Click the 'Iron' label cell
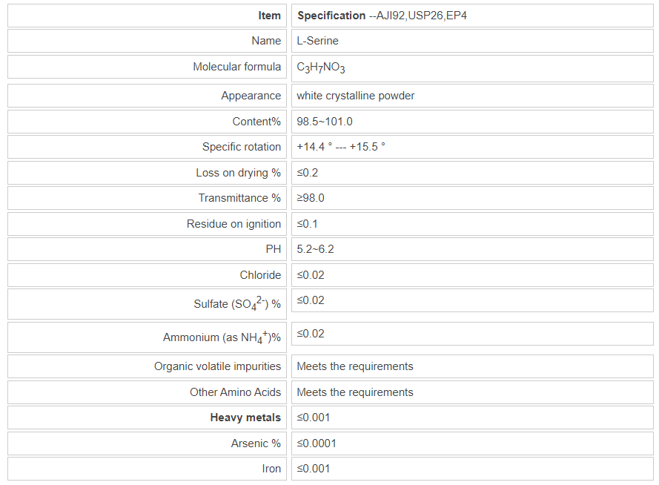This screenshot has height=485, width=659. 271,469
